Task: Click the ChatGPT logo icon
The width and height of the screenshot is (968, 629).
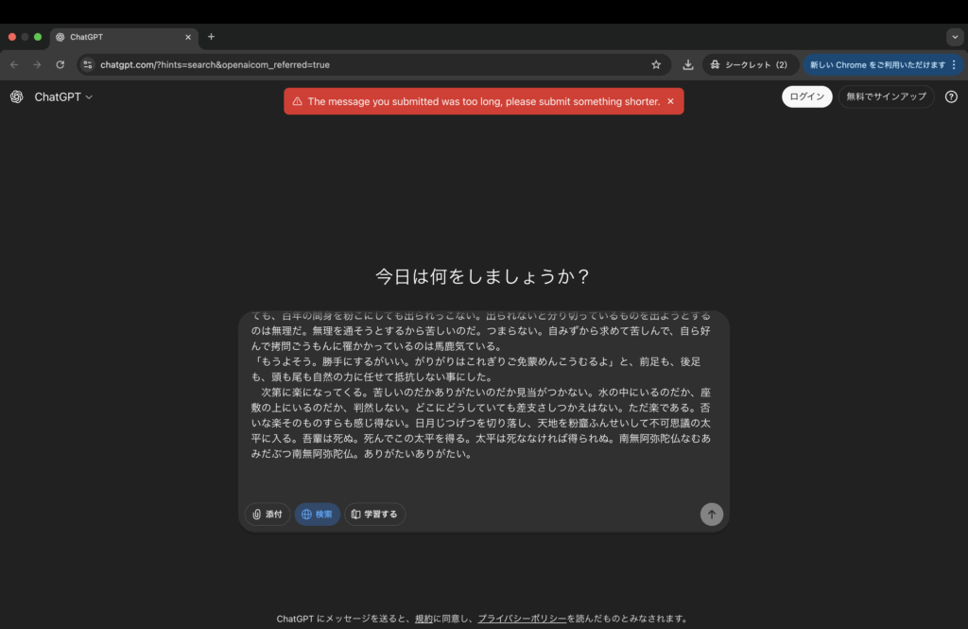Action: coord(17,96)
